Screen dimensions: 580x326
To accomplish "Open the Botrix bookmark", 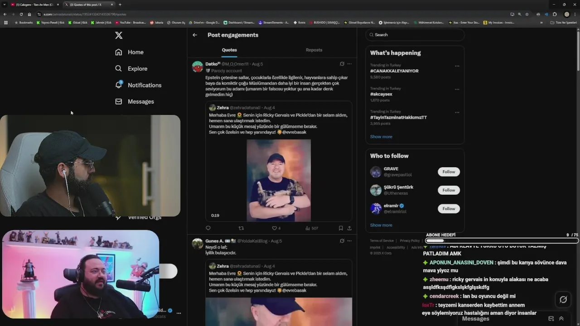I will (300, 22).
